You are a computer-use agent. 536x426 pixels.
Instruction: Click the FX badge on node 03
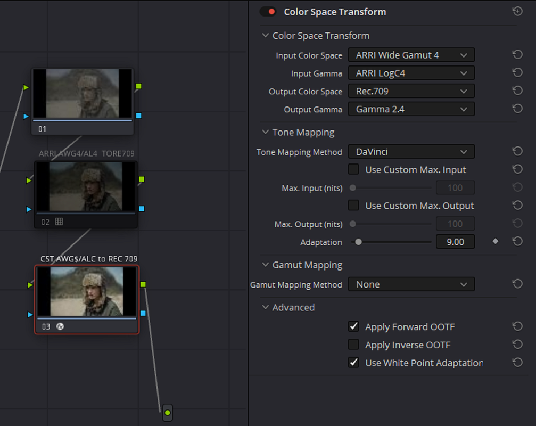click(60, 326)
